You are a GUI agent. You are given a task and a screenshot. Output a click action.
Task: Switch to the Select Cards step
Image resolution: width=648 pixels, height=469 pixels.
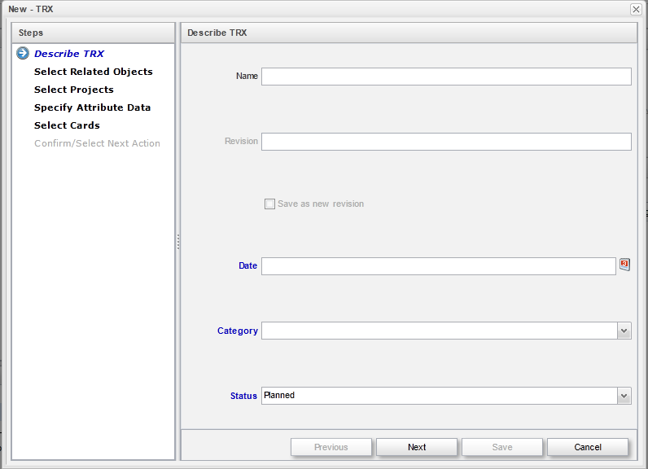coord(67,125)
